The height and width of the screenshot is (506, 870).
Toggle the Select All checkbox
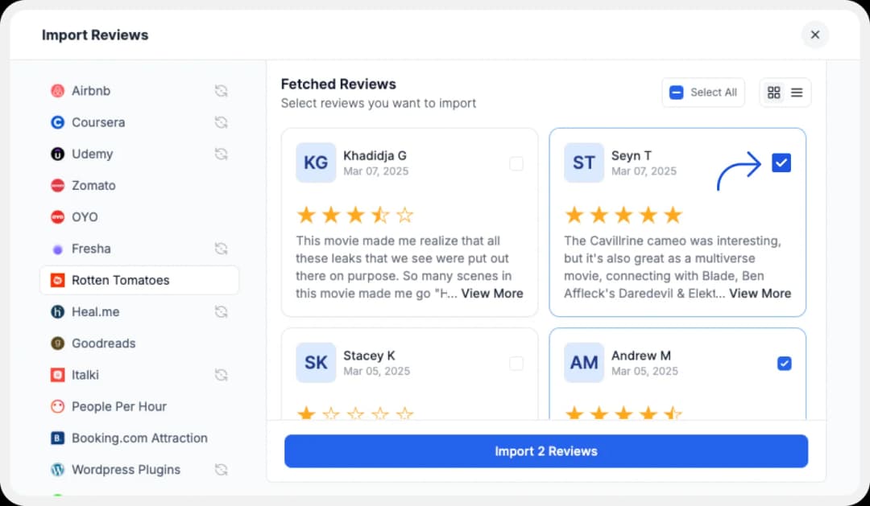tap(676, 92)
